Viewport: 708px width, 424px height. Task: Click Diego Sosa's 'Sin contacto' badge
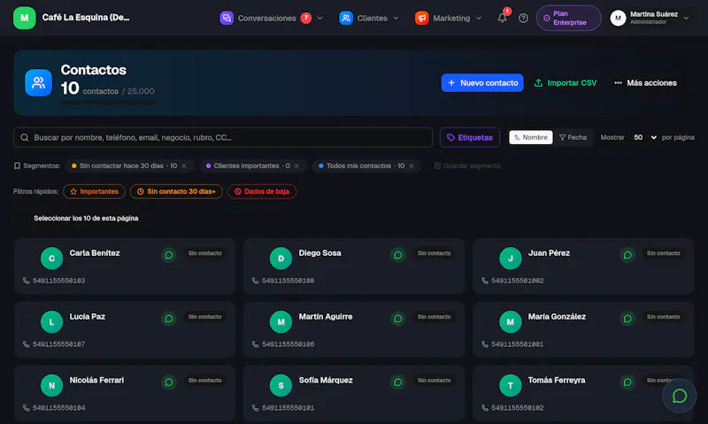point(434,253)
